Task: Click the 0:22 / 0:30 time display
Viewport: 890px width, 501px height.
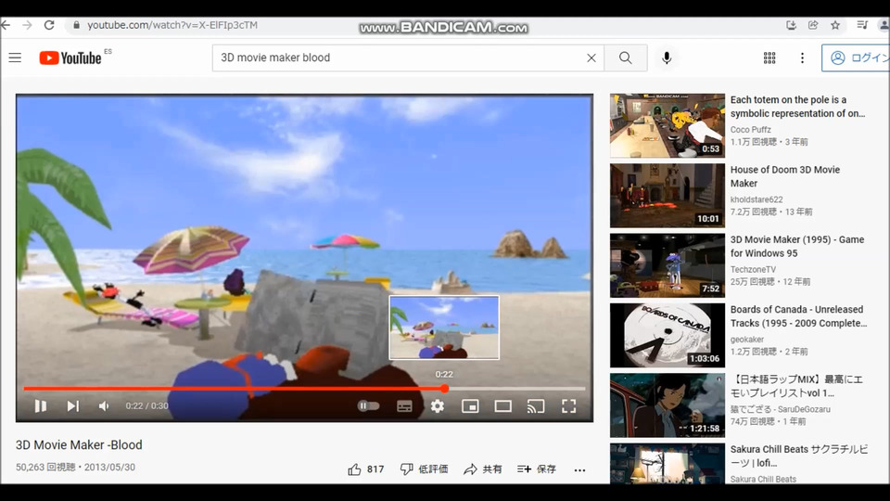Action: tap(147, 406)
